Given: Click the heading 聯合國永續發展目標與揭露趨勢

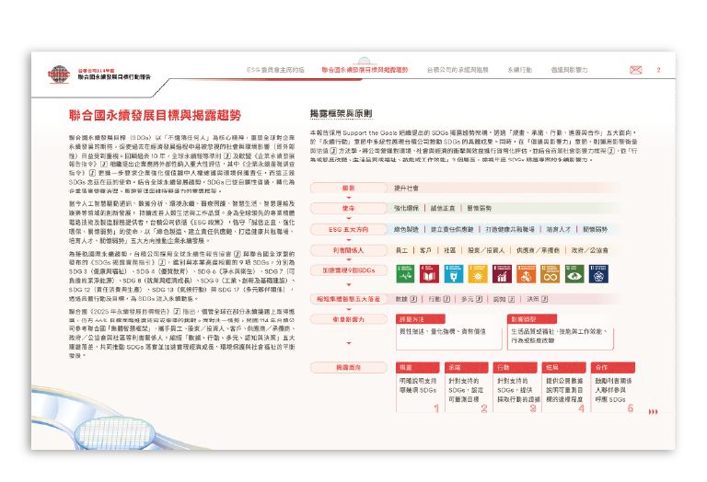Looking at the screenshot, I should tap(155, 115).
